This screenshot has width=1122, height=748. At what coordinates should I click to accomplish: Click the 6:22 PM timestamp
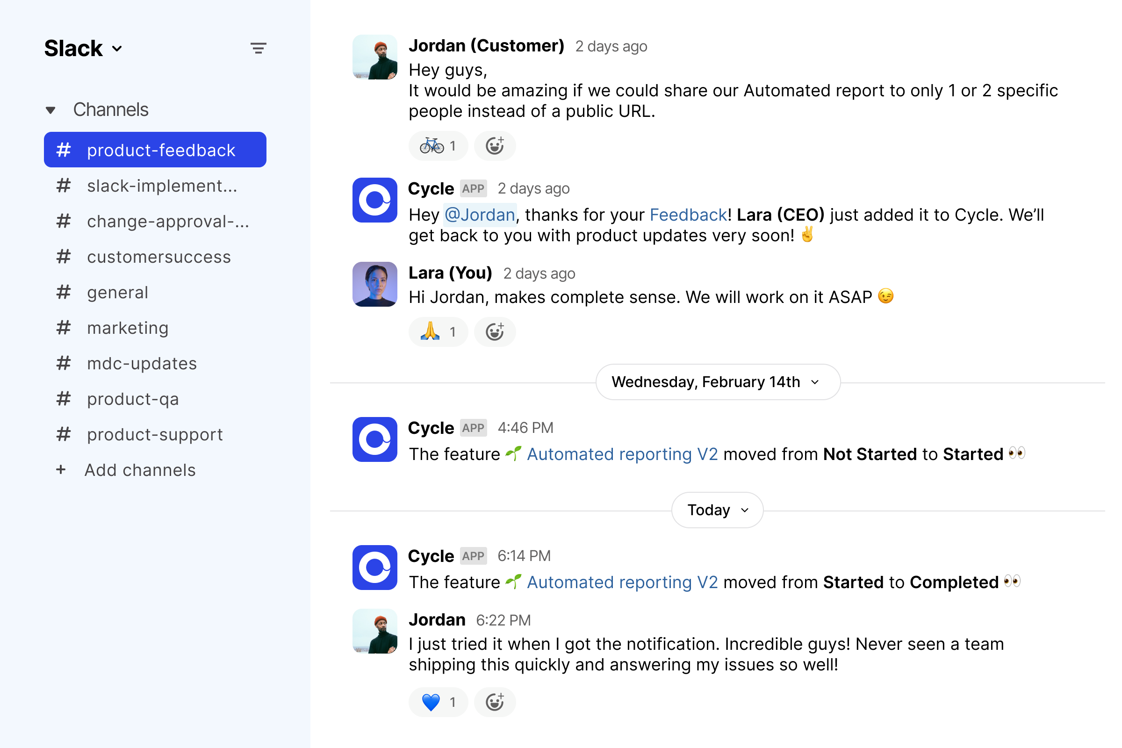pos(503,620)
